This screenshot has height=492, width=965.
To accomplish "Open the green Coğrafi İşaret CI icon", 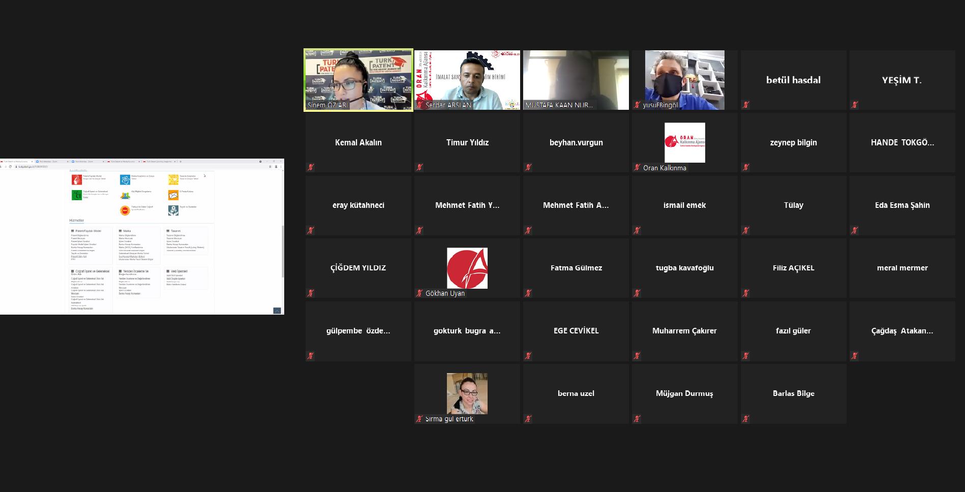I will pyautogui.click(x=77, y=195).
